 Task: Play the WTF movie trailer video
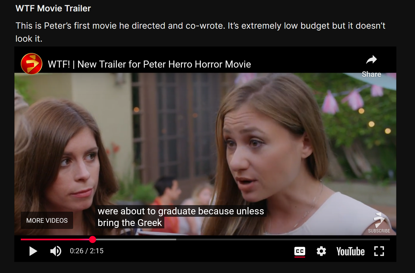[33, 251]
